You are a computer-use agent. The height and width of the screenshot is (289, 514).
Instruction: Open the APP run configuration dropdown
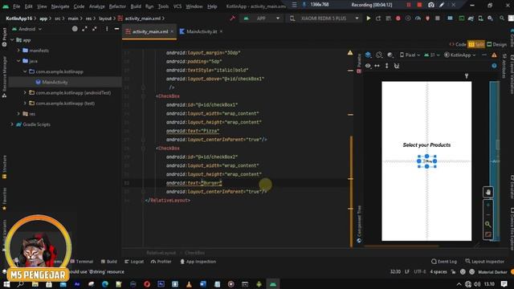[x=261, y=18]
